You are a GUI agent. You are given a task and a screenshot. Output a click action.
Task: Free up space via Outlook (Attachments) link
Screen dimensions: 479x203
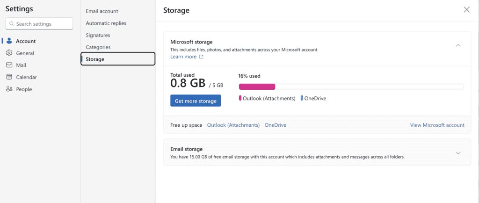[x=233, y=125]
